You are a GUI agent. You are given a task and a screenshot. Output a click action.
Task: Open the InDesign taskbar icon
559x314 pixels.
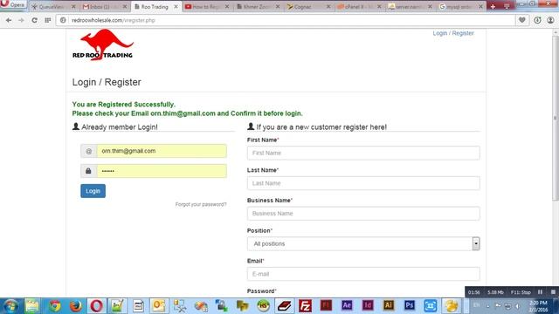pyautogui.click(x=368, y=306)
